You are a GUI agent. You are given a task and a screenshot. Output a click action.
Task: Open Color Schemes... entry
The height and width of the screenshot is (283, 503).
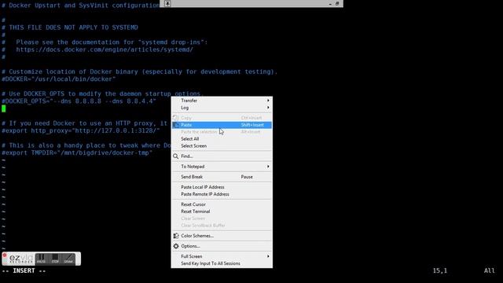point(222,236)
